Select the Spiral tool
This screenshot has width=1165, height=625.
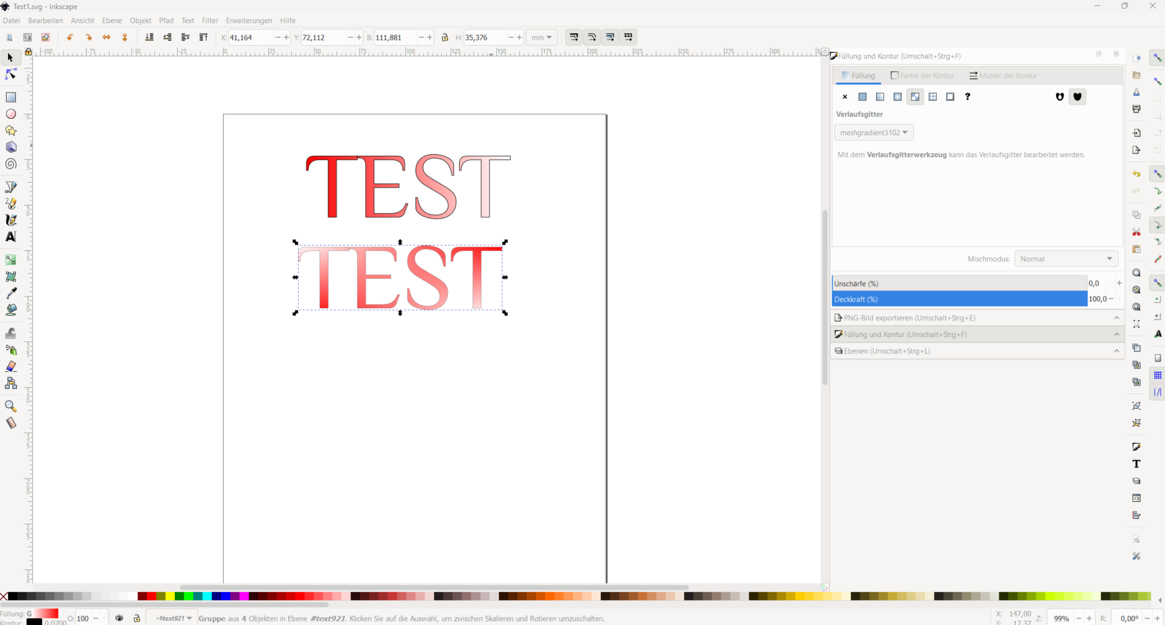[x=10, y=164]
